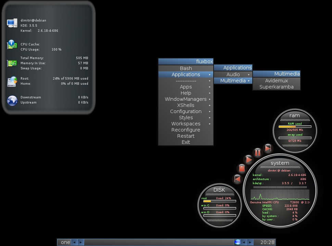
Task: Click the blue globe system tray icon
Action: click(237, 242)
